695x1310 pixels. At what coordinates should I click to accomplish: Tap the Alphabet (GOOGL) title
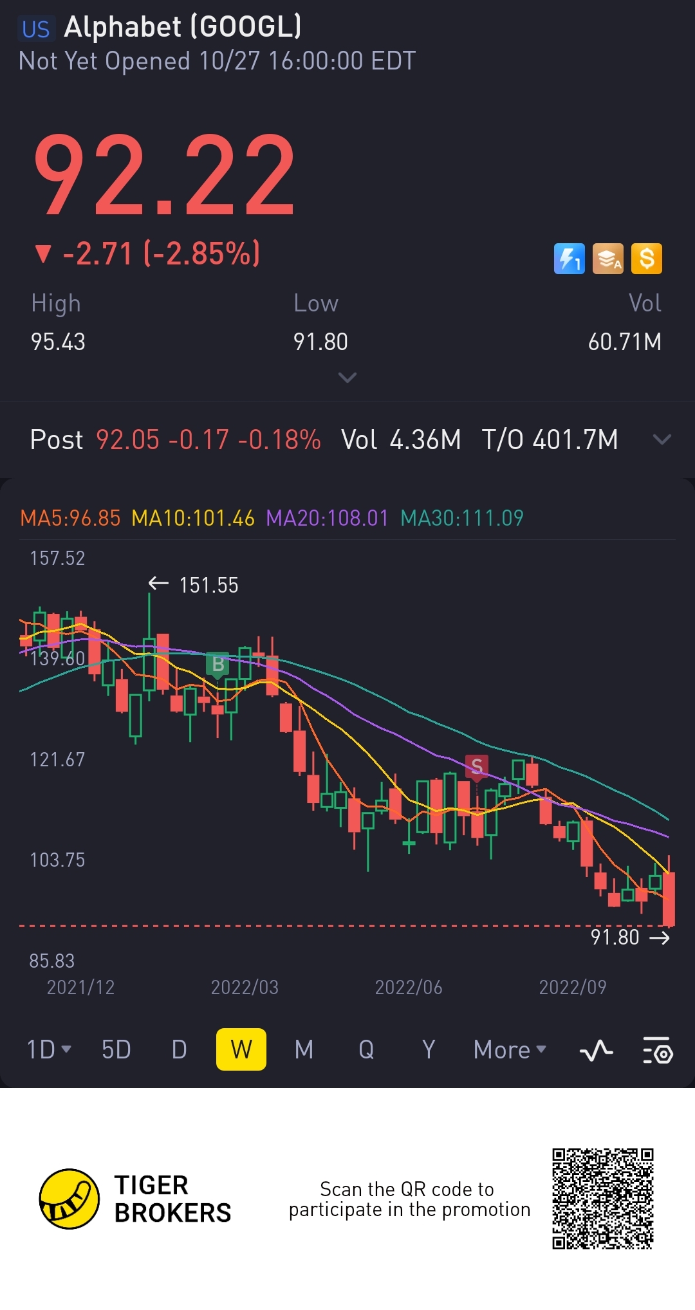183,27
